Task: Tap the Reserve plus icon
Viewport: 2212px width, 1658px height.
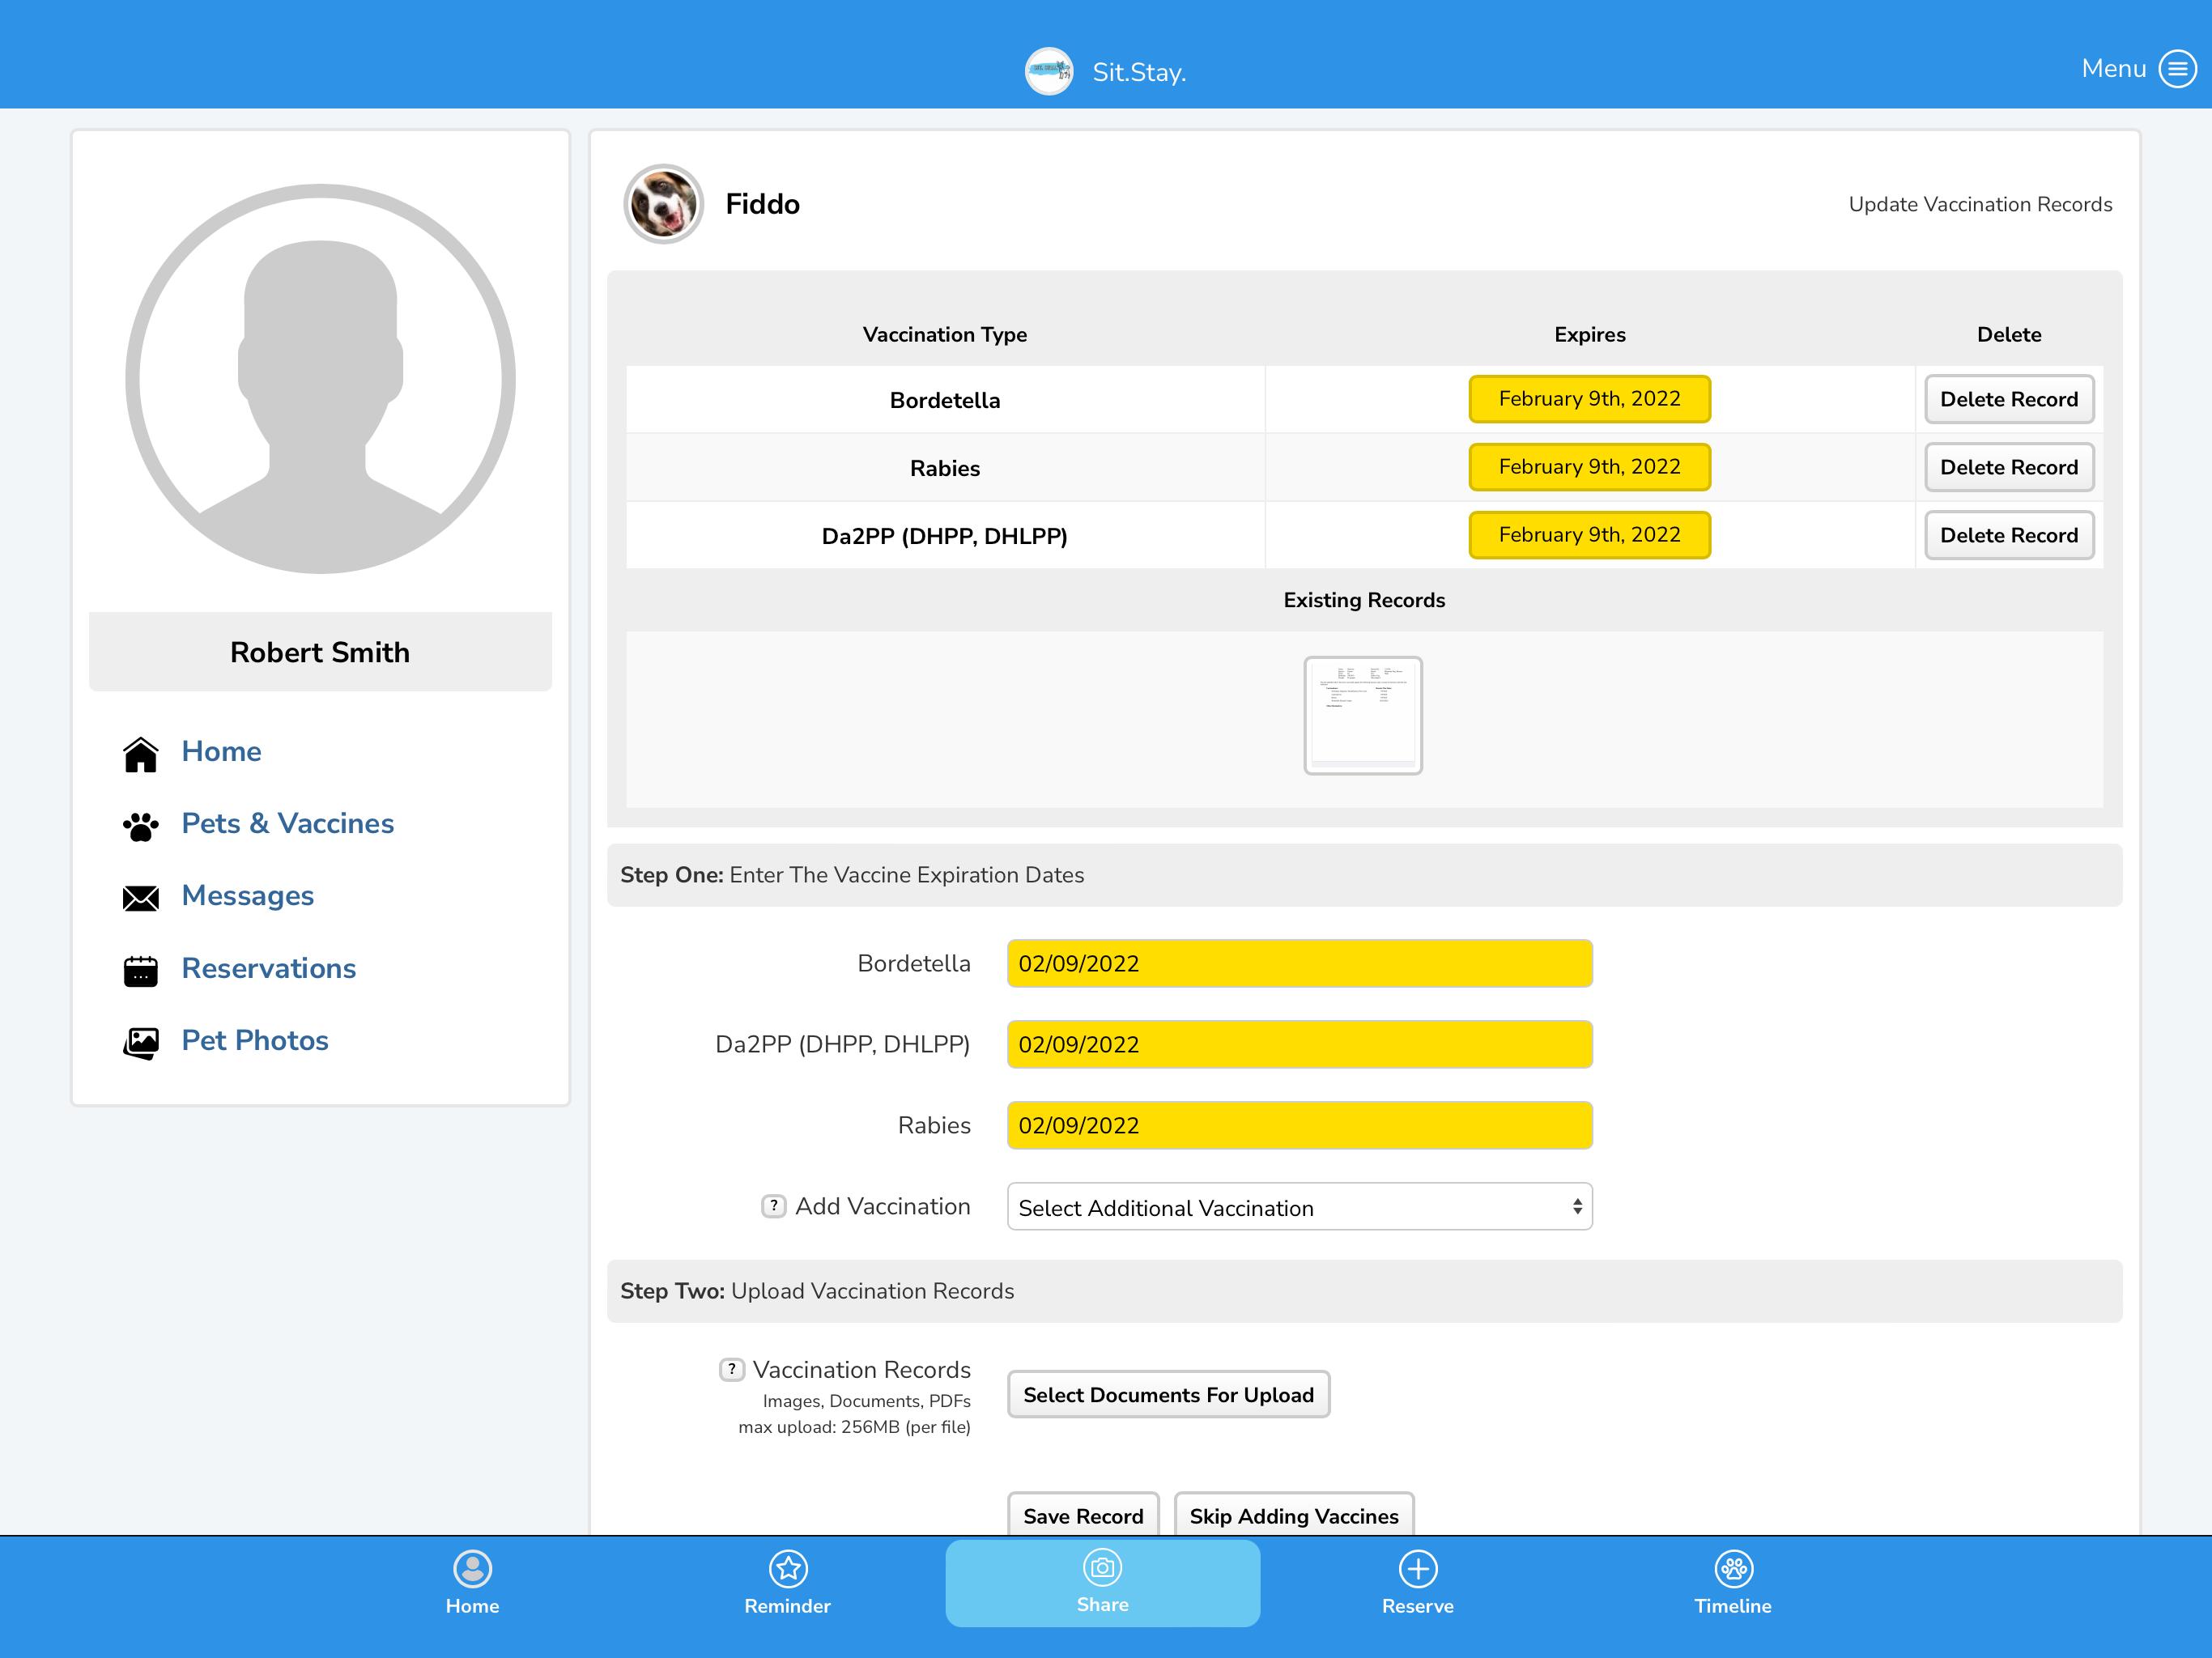Action: (1418, 1568)
